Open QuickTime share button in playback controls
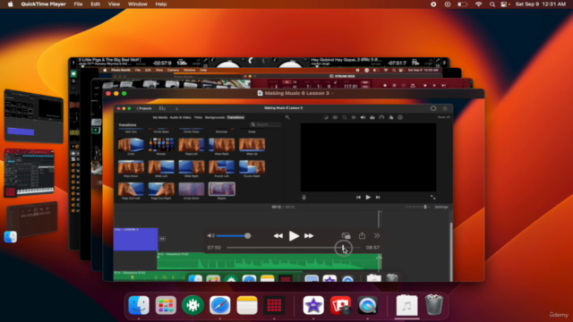This screenshot has width=573, height=322. 362,235
